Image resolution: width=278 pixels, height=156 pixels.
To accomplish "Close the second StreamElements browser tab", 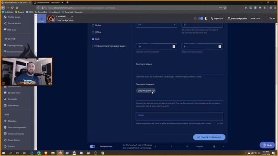I will [63, 3].
